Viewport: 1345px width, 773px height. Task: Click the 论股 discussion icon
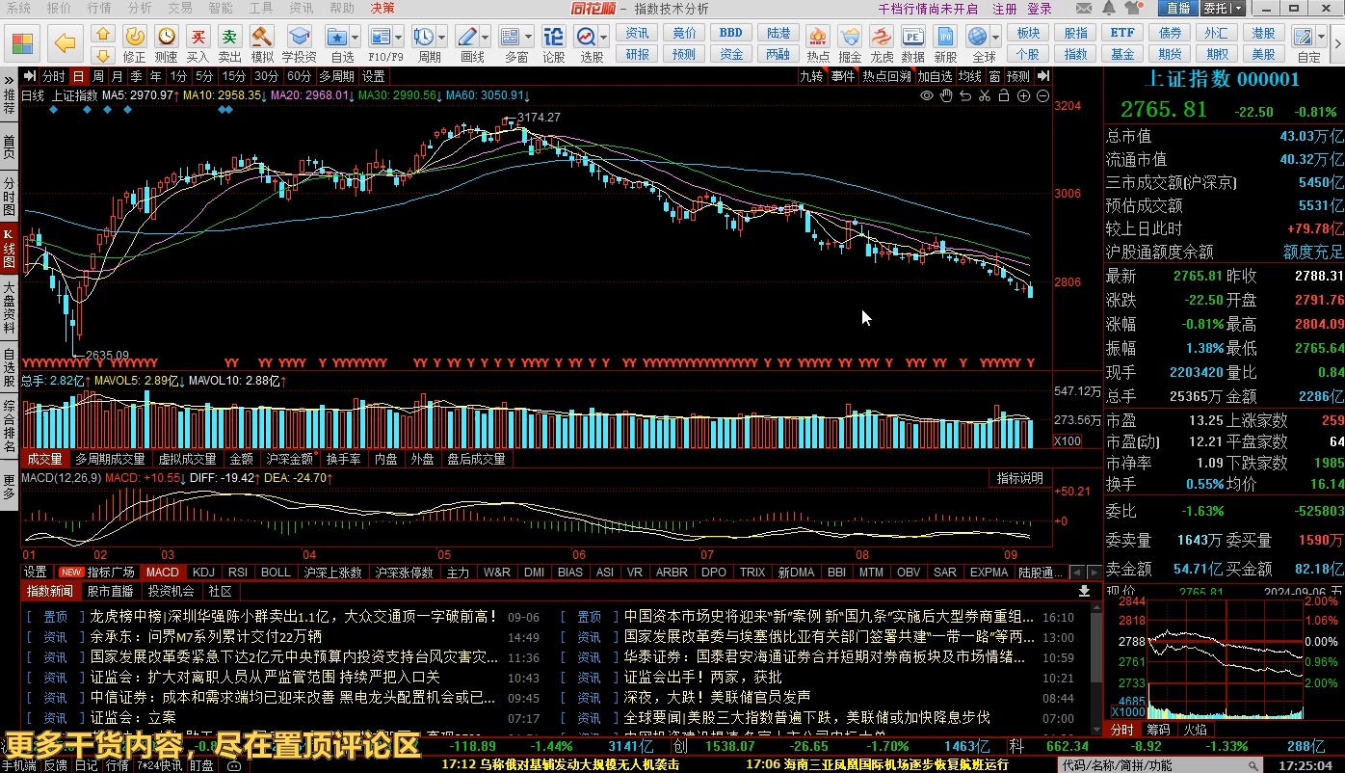(554, 37)
